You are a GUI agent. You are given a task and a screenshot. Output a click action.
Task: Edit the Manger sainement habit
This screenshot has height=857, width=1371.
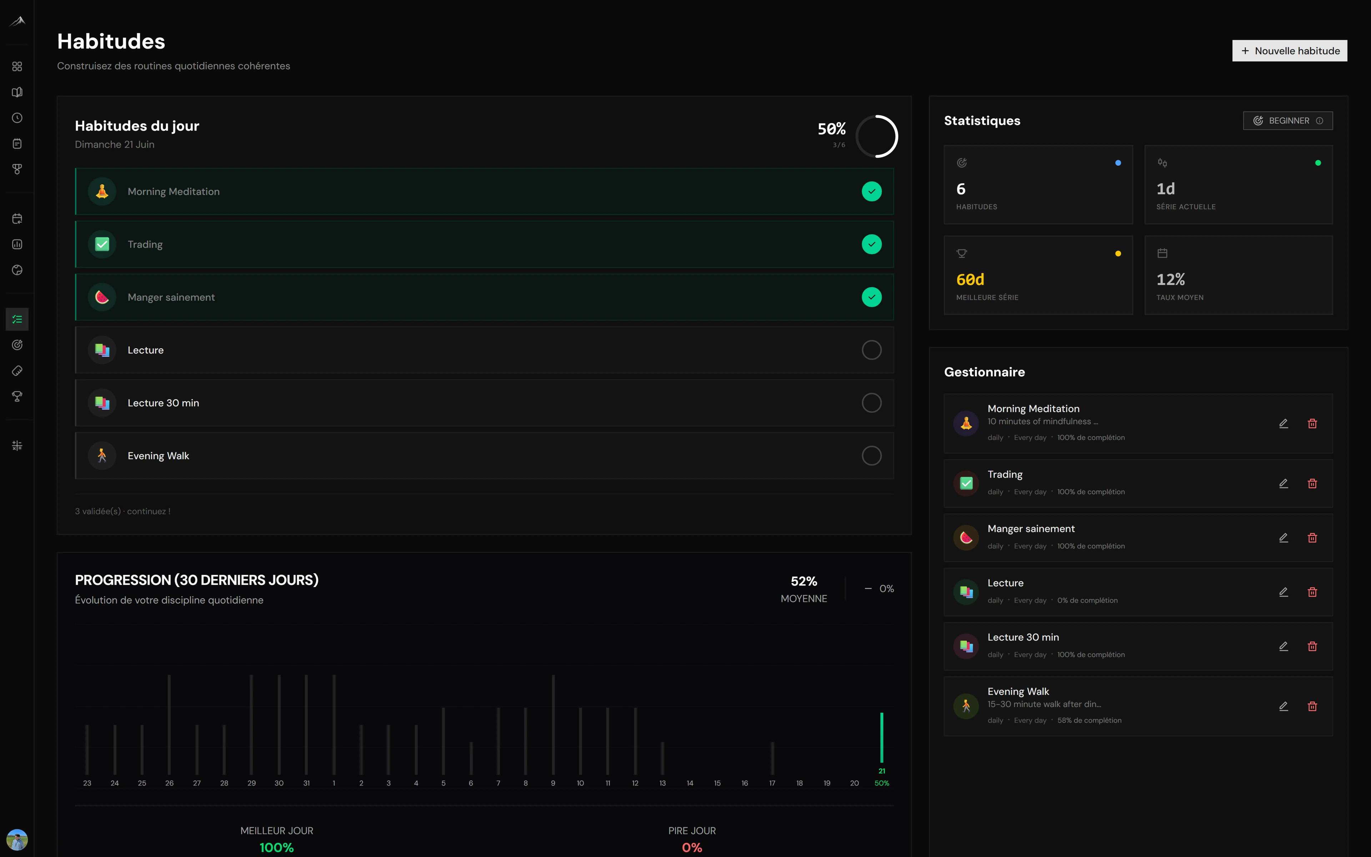pos(1284,538)
